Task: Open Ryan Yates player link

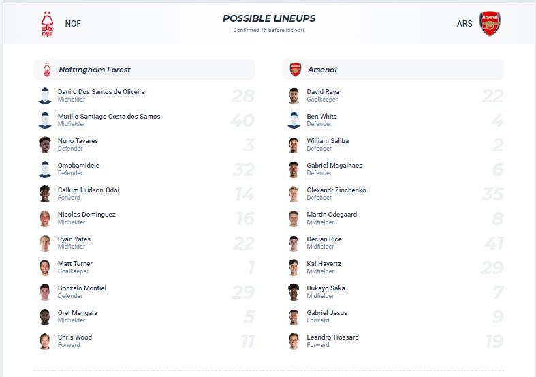Action: (x=74, y=239)
